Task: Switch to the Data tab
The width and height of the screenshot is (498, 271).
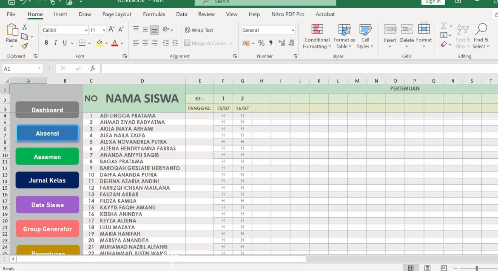Action: [x=182, y=14]
